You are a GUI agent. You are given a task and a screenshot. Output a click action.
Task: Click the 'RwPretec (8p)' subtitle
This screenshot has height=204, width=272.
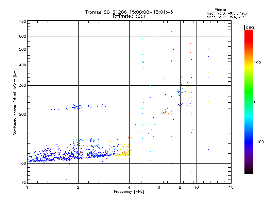coord(129,16)
